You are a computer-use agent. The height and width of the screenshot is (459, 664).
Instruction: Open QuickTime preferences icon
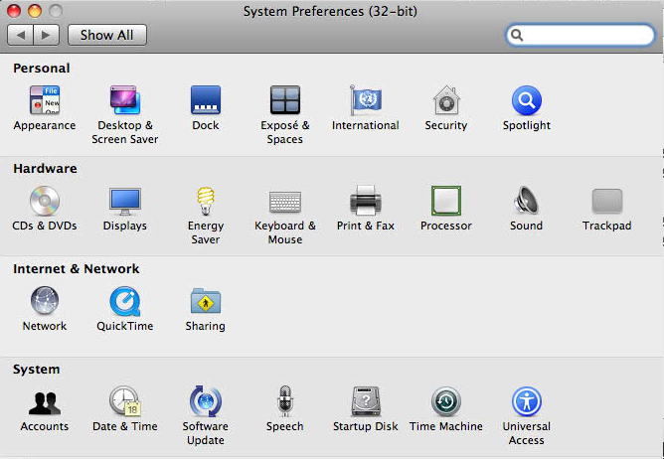(x=125, y=301)
